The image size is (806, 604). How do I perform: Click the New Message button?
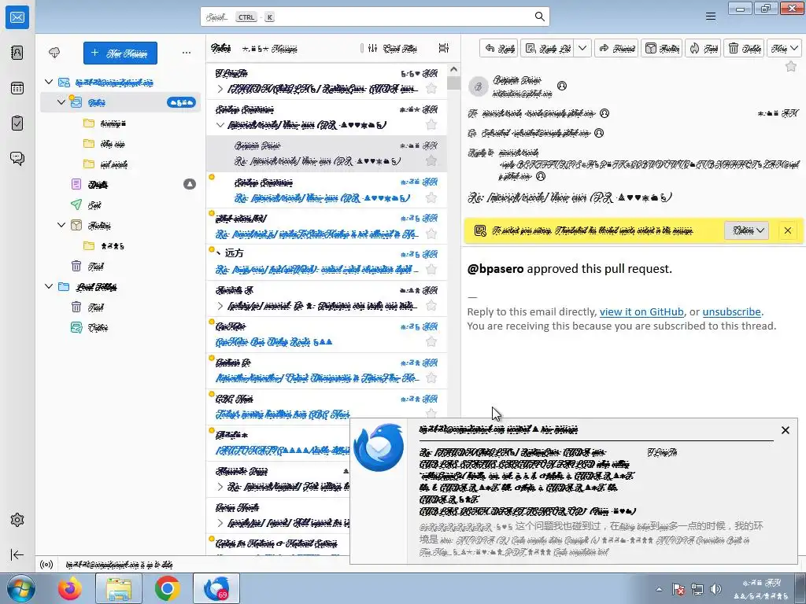pyautogui.click(x=120, y=53)
